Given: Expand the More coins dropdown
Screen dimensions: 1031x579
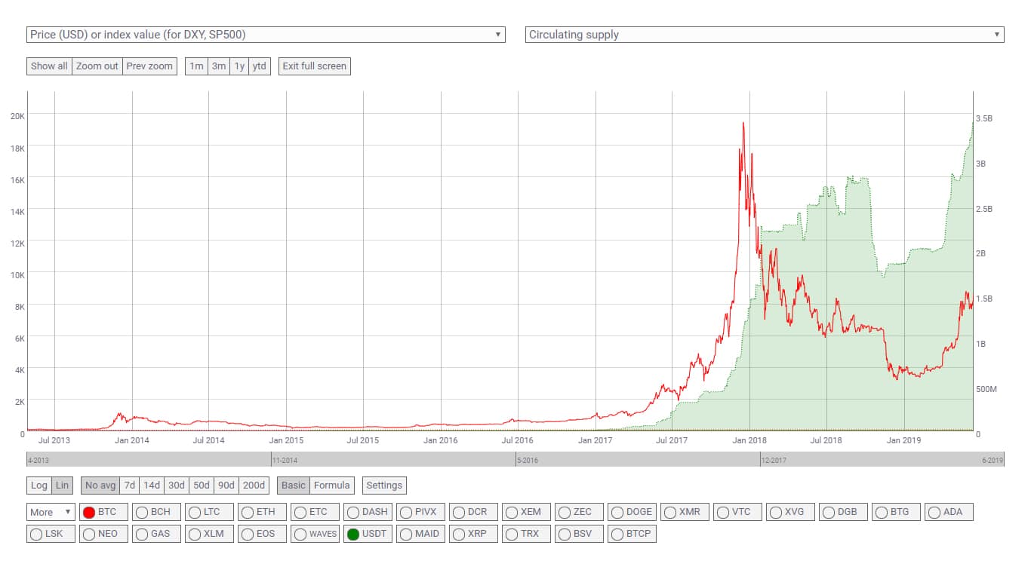Looking at the screenshot, I should point(51,513).
